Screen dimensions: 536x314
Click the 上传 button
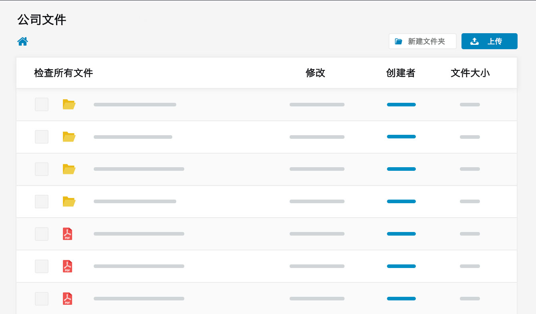coord(490,41)
